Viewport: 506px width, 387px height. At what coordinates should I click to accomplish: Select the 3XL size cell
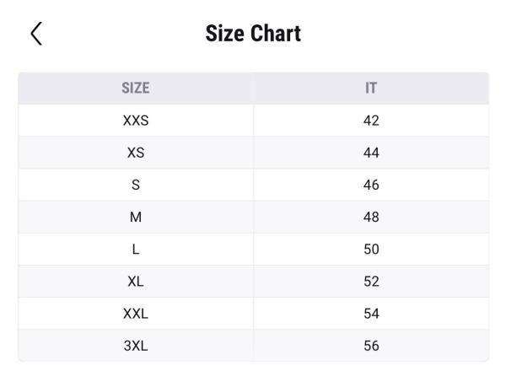136,345
